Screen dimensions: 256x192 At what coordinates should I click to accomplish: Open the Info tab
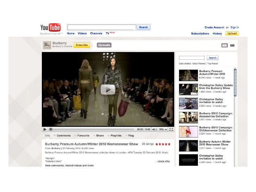point(47,135)
